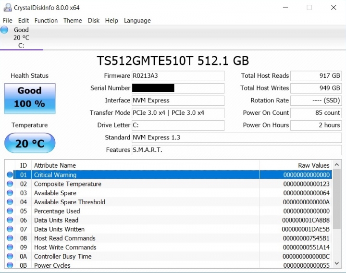Select the Good status disk icon for C:
The height and width of the screenshot is (273, 346).
4,30
